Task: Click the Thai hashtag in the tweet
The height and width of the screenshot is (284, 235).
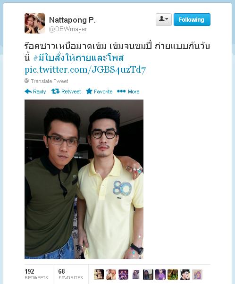Action: [x=78, y=58]
